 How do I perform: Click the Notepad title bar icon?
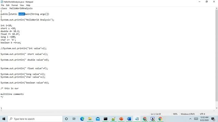pyautogui.click(x=2, y=2)
